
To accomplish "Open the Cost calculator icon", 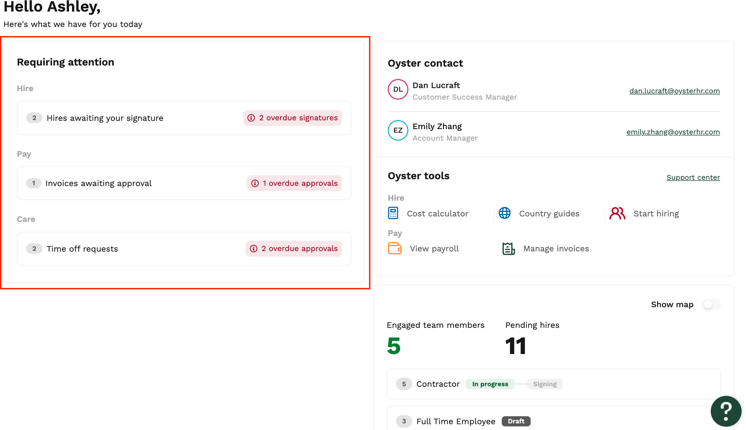I will [x=393, y=213].
